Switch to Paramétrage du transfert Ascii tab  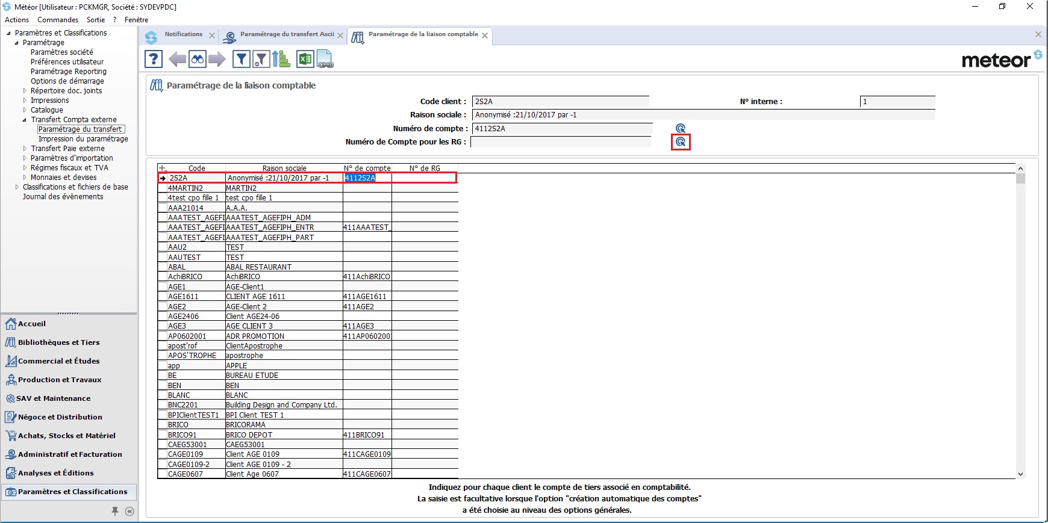(287, 34)
